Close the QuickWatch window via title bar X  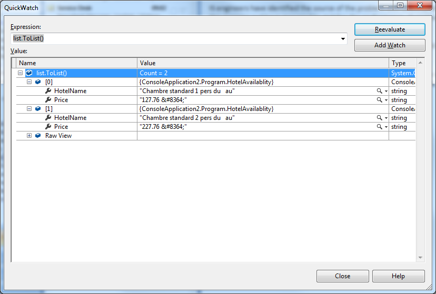point(420,5)
